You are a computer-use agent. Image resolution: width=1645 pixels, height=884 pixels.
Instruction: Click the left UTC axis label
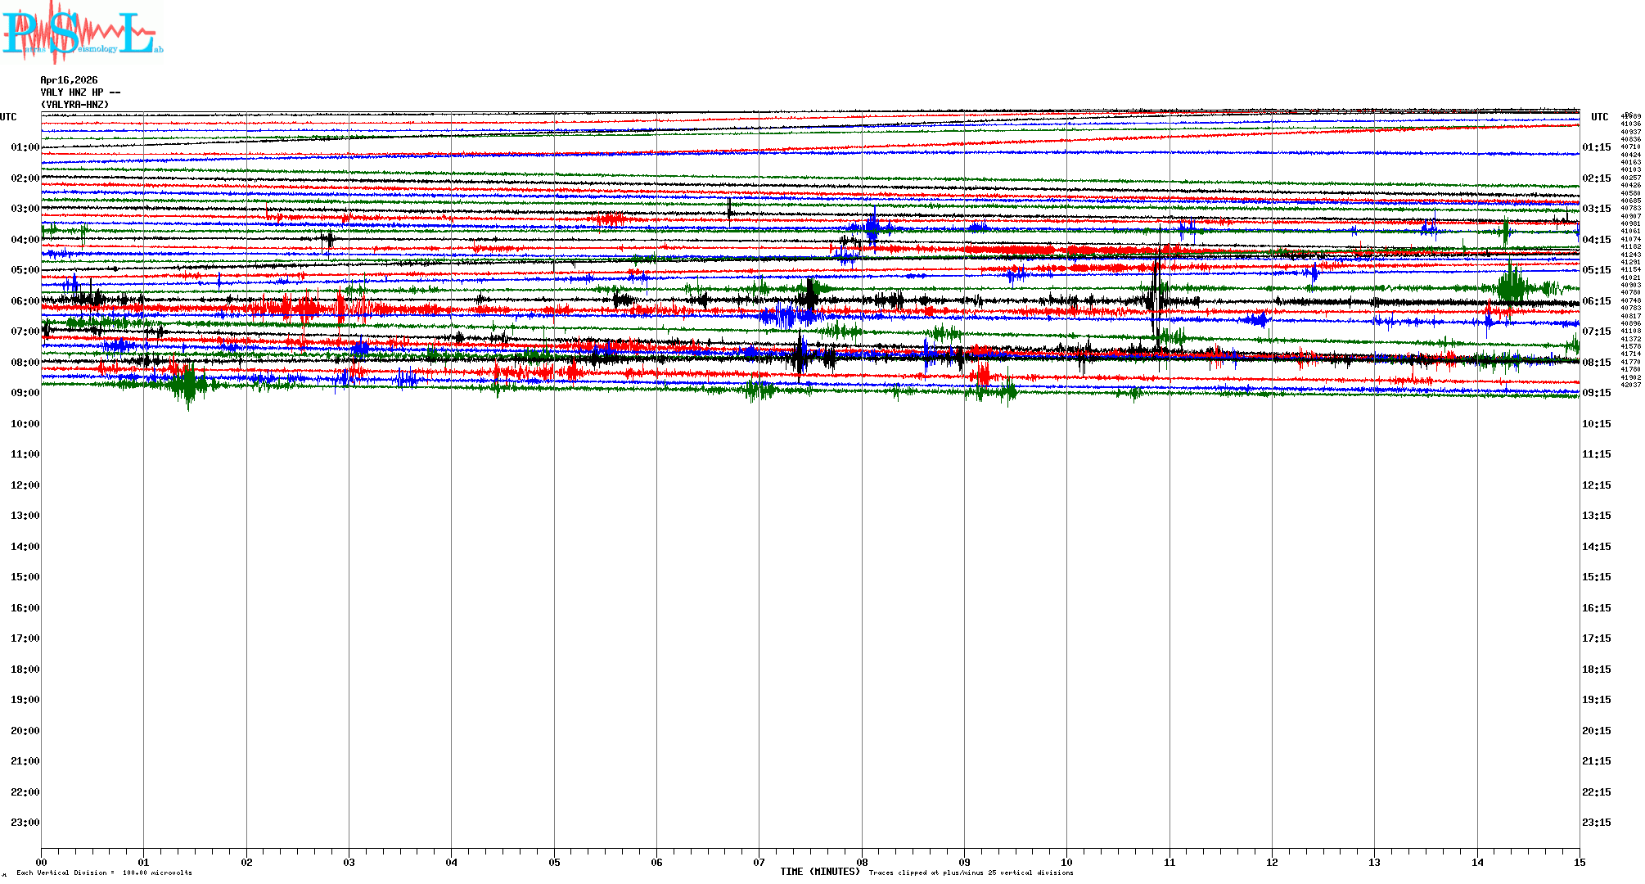(8, 117)
